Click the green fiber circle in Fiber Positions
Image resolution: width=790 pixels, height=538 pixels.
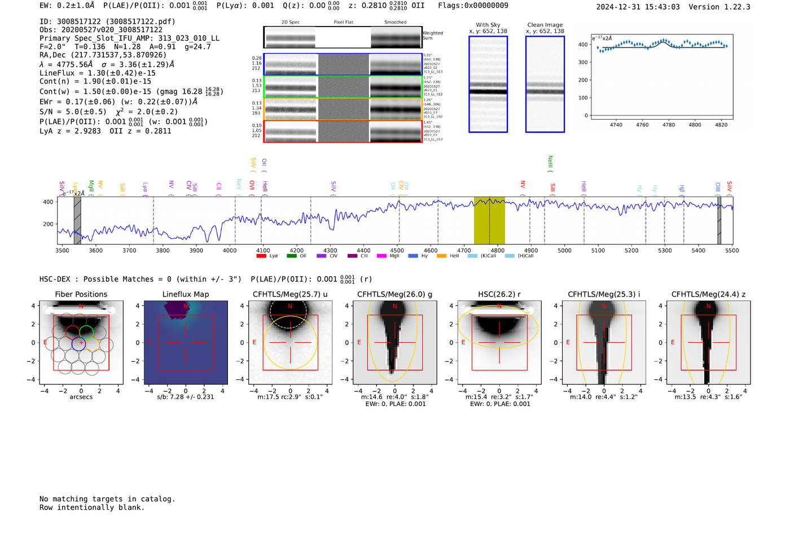point(86,332)
